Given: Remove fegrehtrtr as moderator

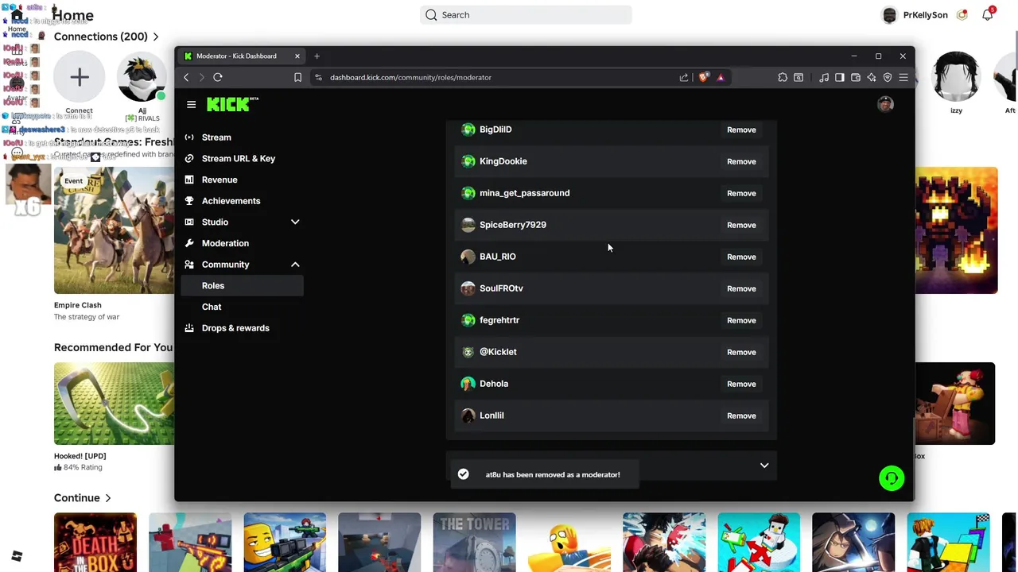Looking at the screenshot, I should pos(741,320).
